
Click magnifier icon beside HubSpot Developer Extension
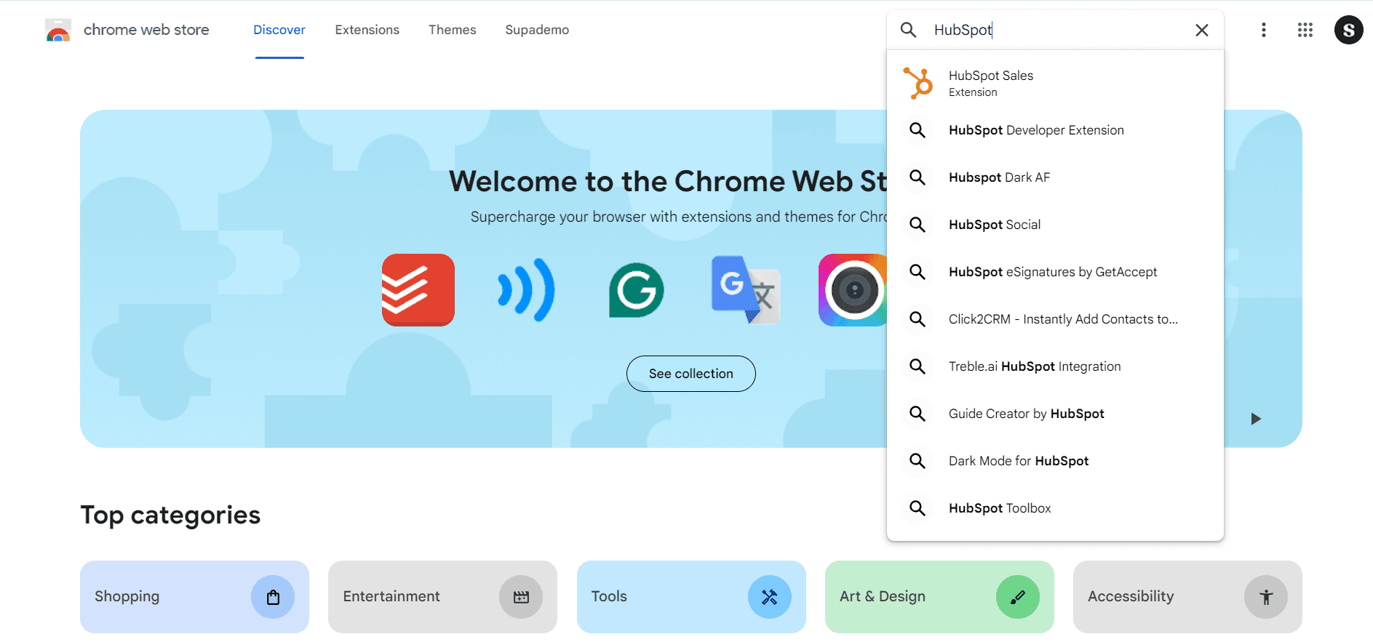tap(918, 130)
